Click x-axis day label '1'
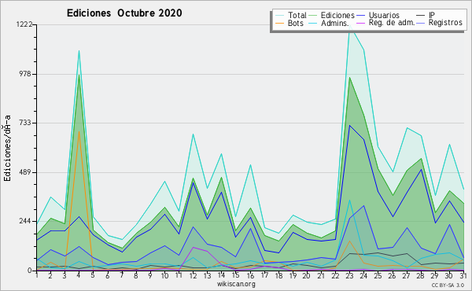This screenshot has height=291, width=472. 37,275
